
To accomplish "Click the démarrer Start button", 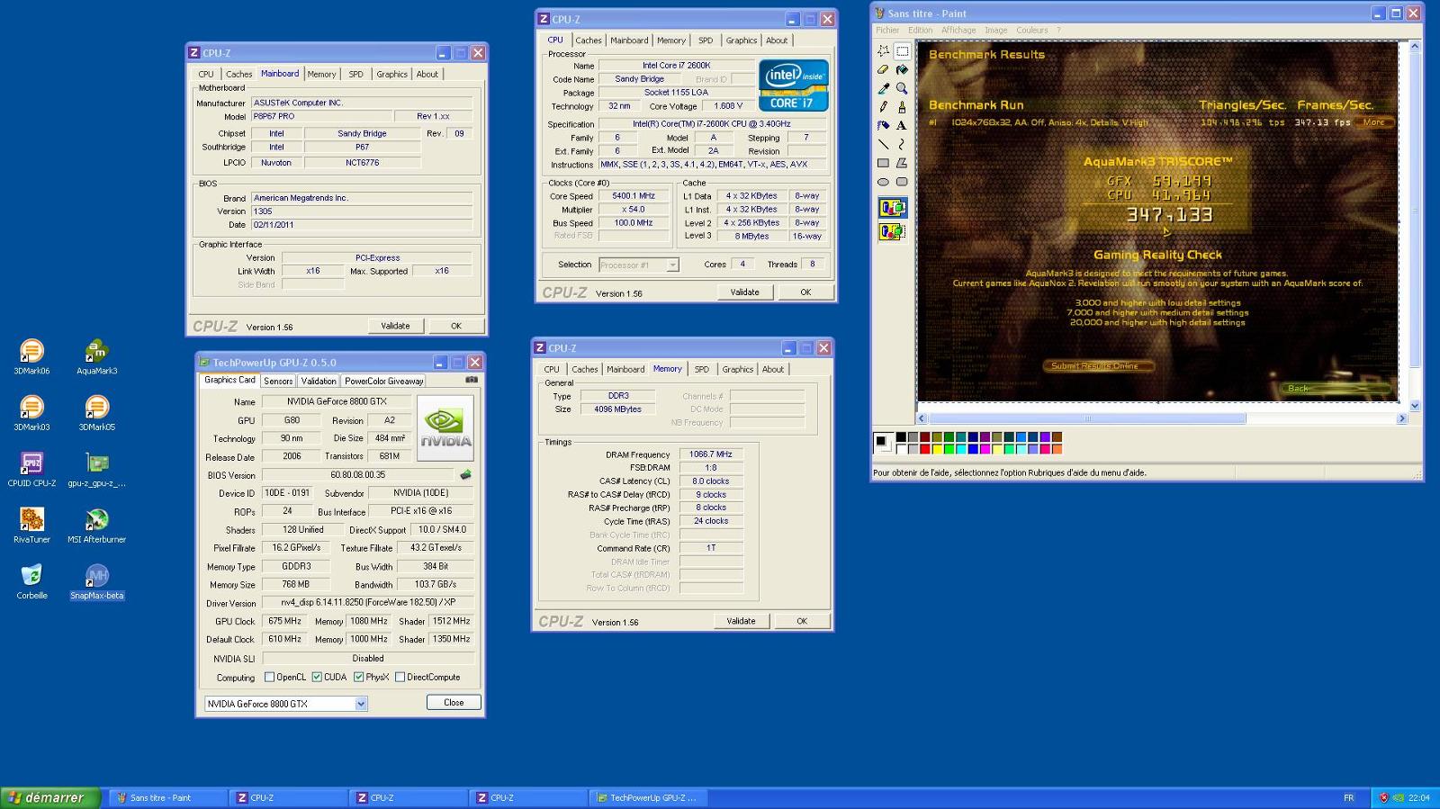I will [x=50, y=797].
